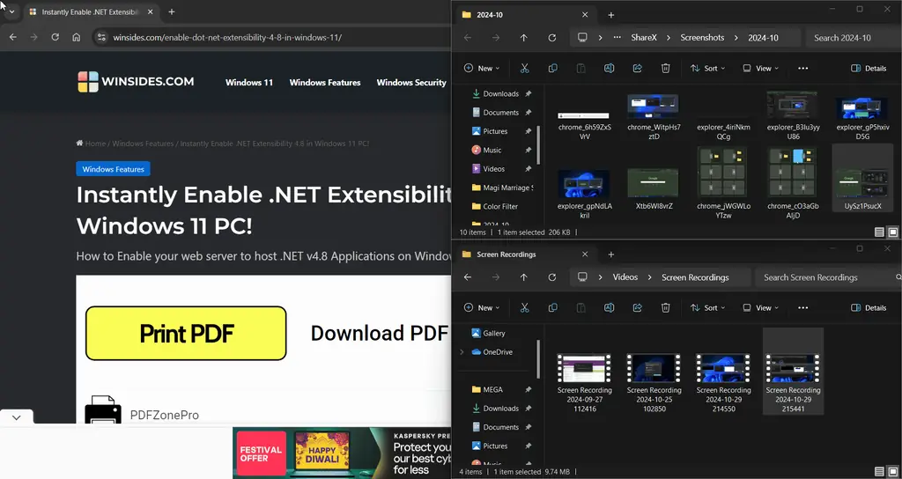Image resolution: width=902 pixels, height=479 pixels.
Task: Open browser tab search dropdown arrow
Action: (11, 11)
